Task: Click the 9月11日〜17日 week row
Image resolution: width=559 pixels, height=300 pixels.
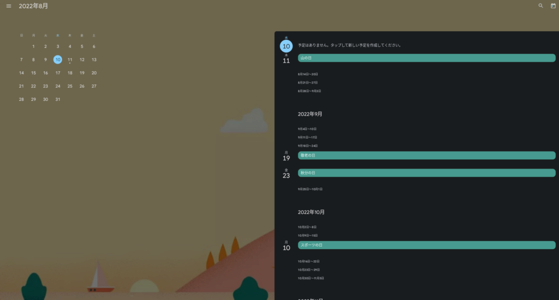Action: tap(308, 137)
